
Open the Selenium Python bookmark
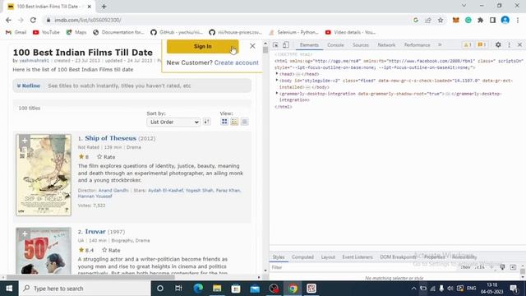tap(294, 33)
